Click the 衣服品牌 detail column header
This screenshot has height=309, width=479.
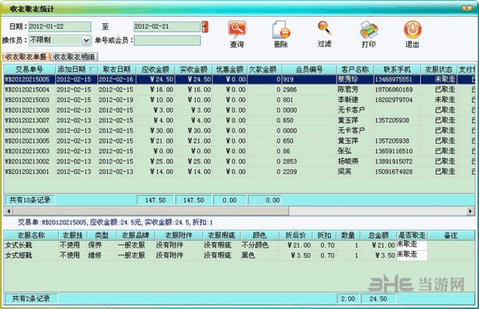pyautogui.click(x=136, y=236)
